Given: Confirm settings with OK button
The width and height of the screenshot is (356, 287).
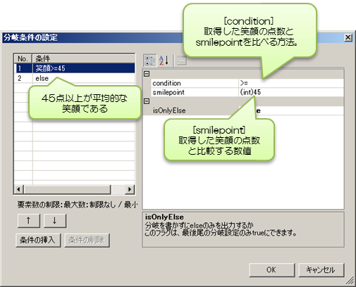Looking at the screenshot, I should point(272,269).
